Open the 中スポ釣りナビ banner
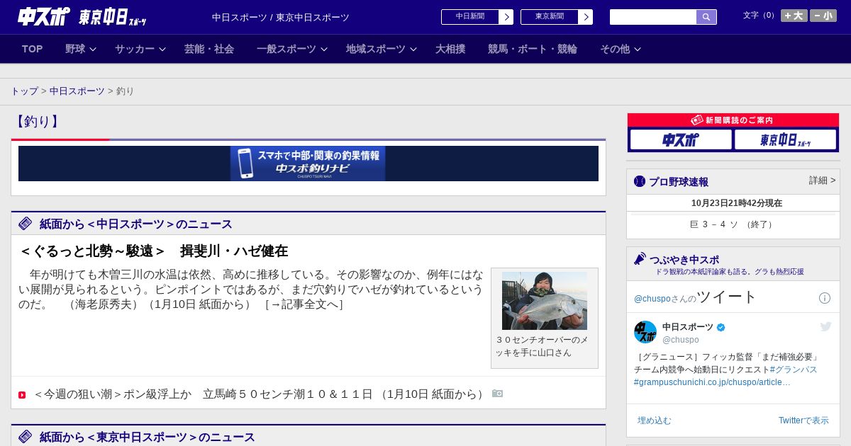The width and height of the screenshot is (851, 446). point(308,164)
